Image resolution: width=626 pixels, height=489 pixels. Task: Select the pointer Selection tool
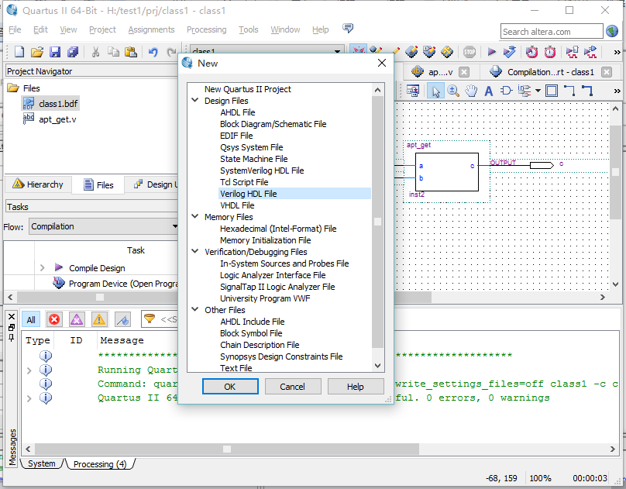pos(435,91)
